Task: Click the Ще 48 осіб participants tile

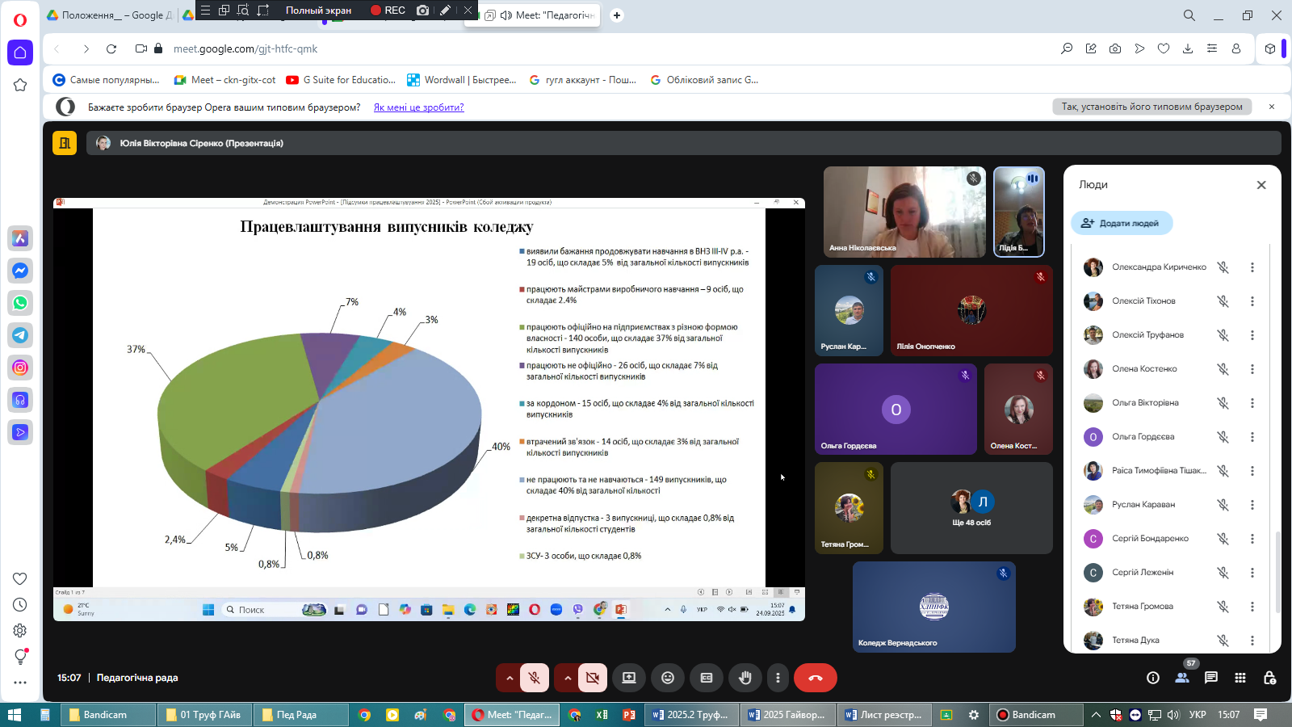Action: (971, 508)
